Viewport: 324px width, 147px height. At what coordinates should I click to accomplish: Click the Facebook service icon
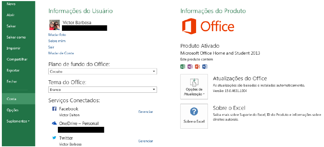pos(54,109)
